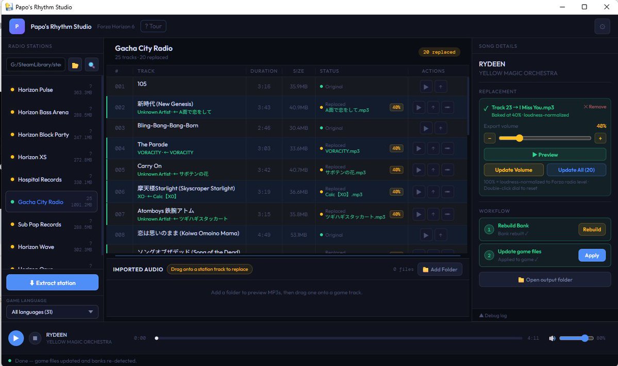Click Rebuild bank button
This screenshot has width=618, height=366.
[592, 229]
